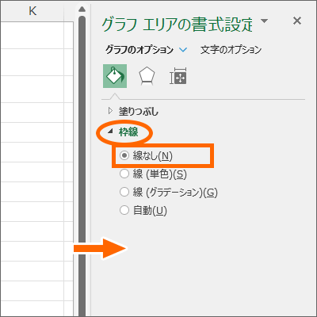317x317 pixels.
Task: Open the Size & Properties icon tab
Action: [x=178, y=76]
